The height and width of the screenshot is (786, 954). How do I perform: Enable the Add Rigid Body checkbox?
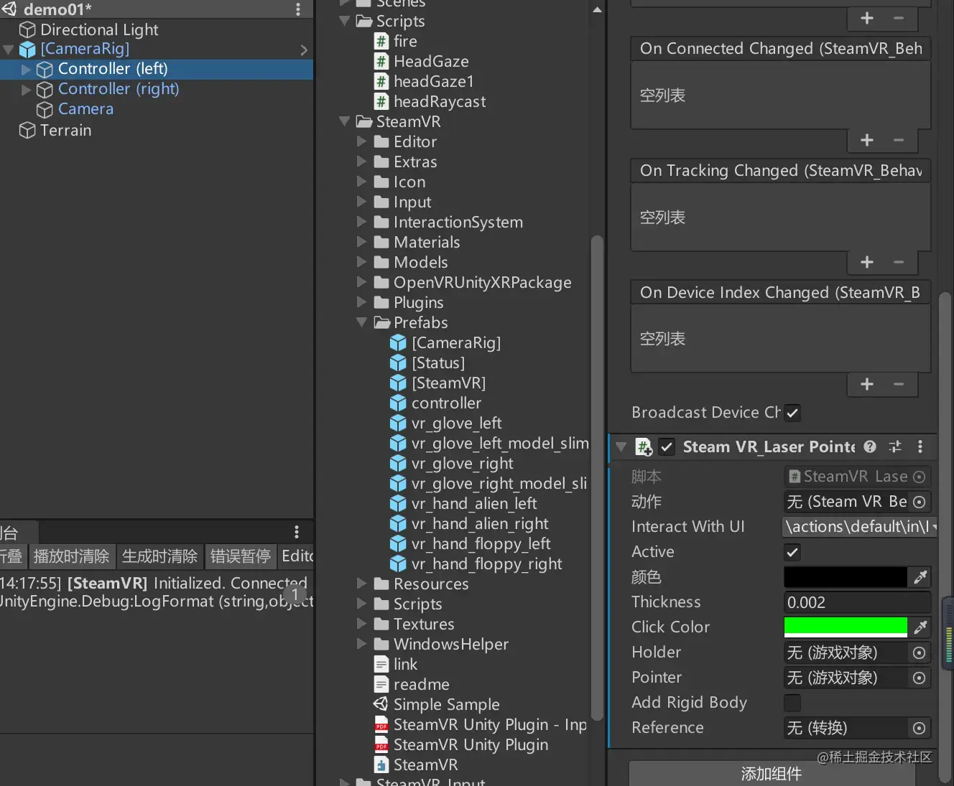coord(792,703)
